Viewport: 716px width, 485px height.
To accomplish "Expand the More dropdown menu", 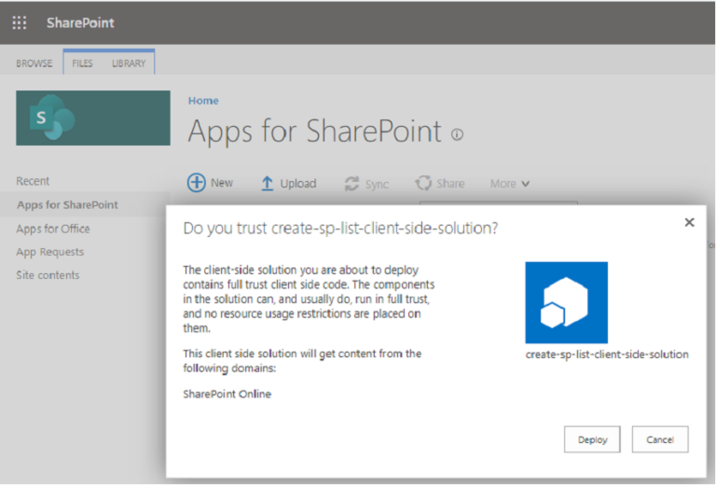I will point(510,184).
